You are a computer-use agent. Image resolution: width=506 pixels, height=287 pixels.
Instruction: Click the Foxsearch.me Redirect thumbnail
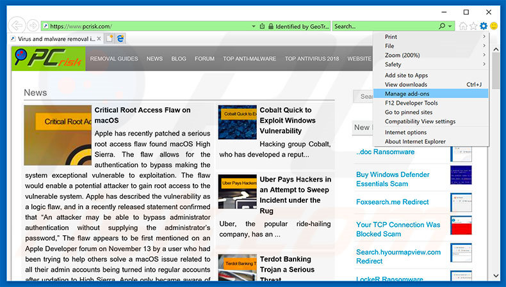[461, 202]
